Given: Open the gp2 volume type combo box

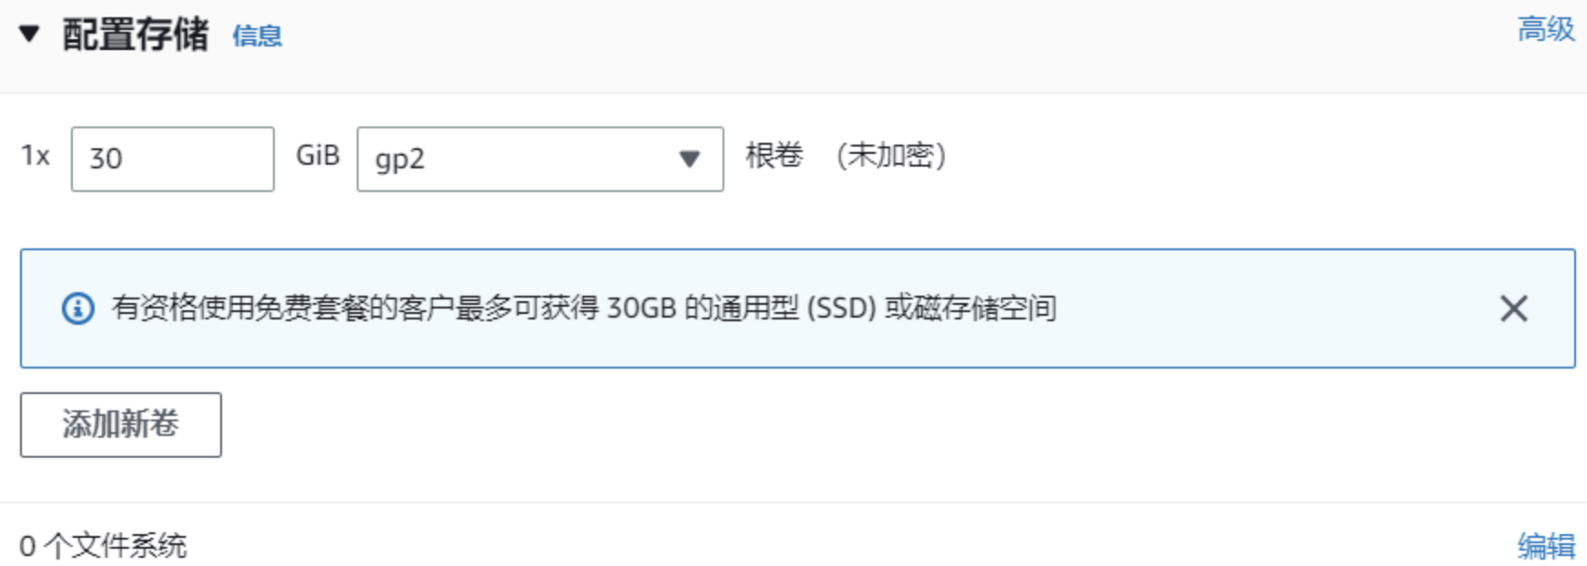Looking at the screenshot, I should click(x=541, y=159).
